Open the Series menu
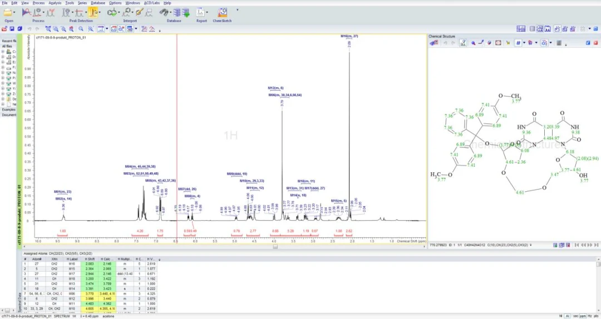 pos(82,3)
